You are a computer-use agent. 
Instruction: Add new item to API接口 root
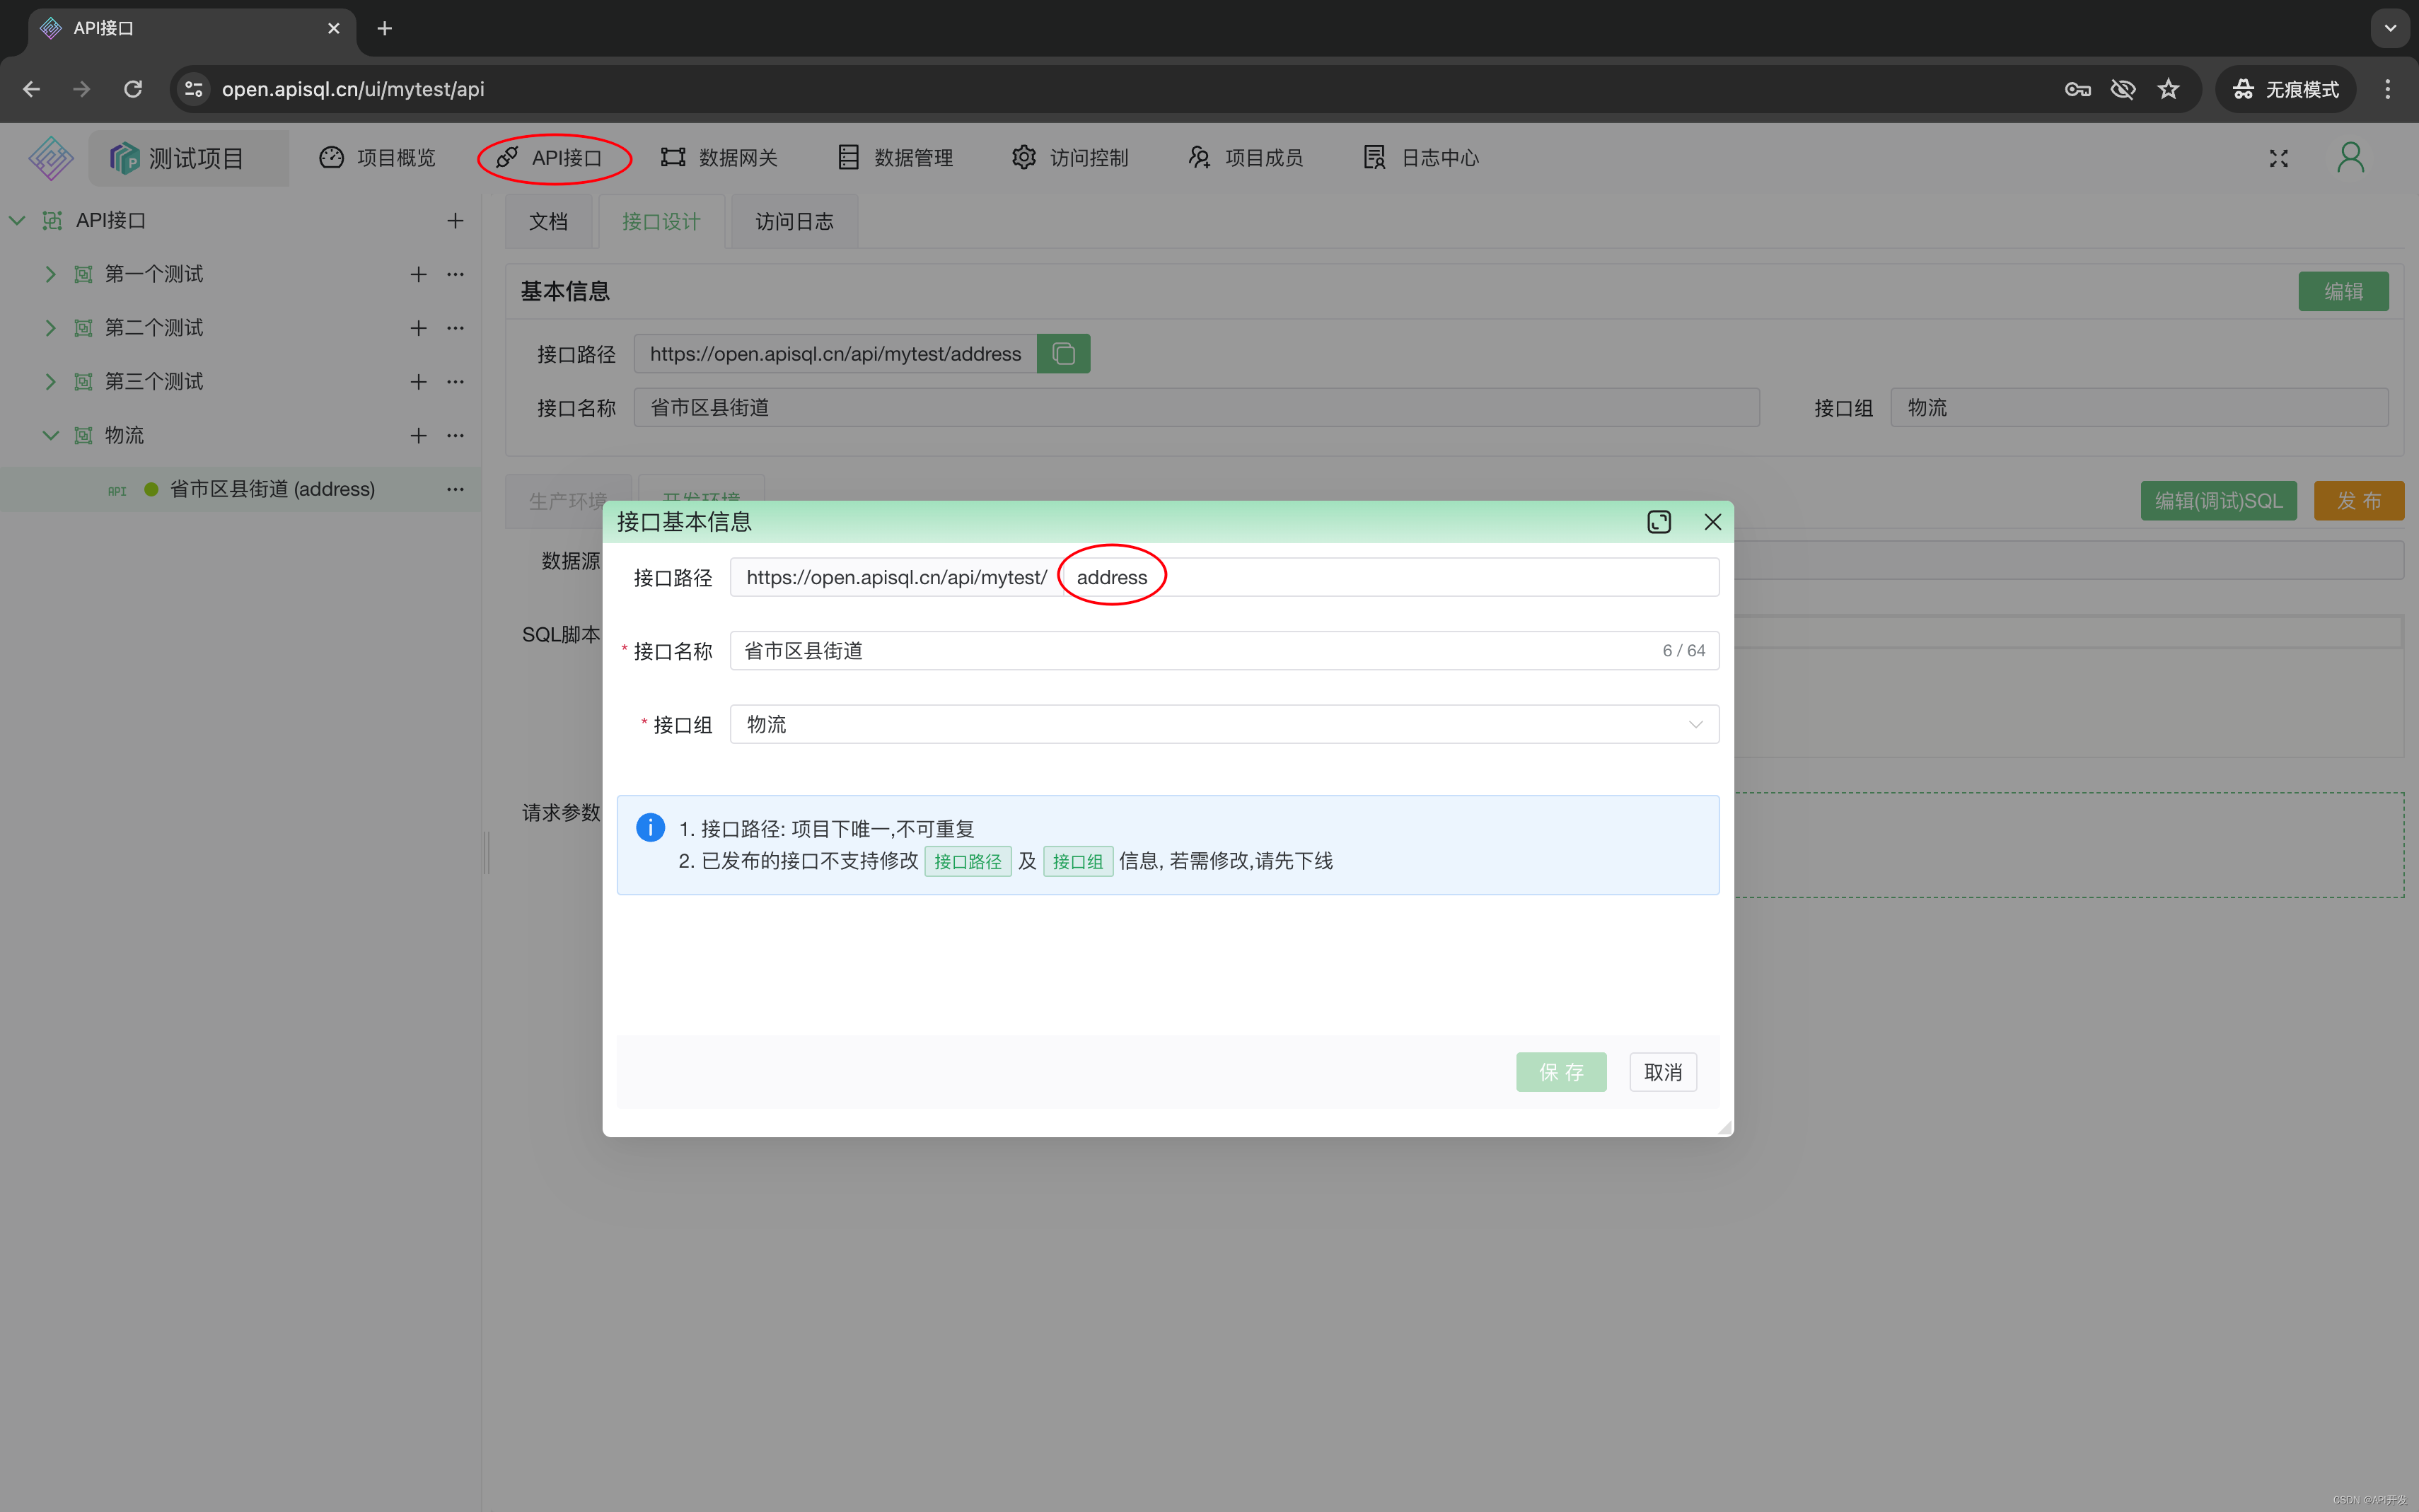tap(455, 220)
